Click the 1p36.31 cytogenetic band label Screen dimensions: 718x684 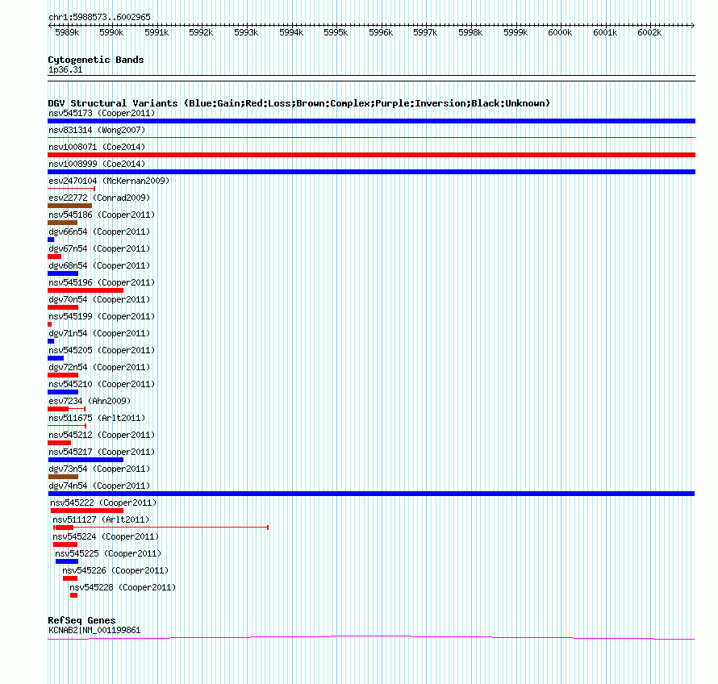[65, 69]
